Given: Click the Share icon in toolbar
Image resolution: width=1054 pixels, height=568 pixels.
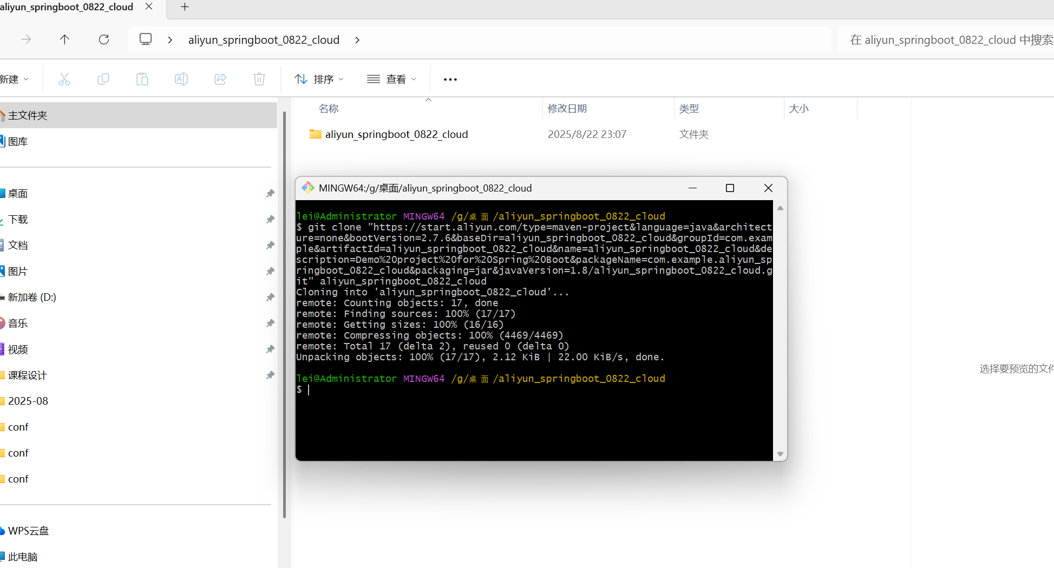Looking at the screenshot, I should click(x=220, y=80).
